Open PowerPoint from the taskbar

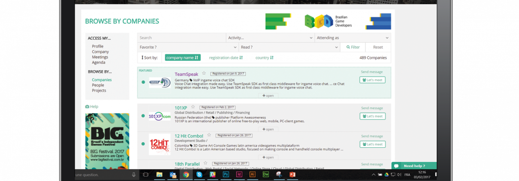point(292,175)
